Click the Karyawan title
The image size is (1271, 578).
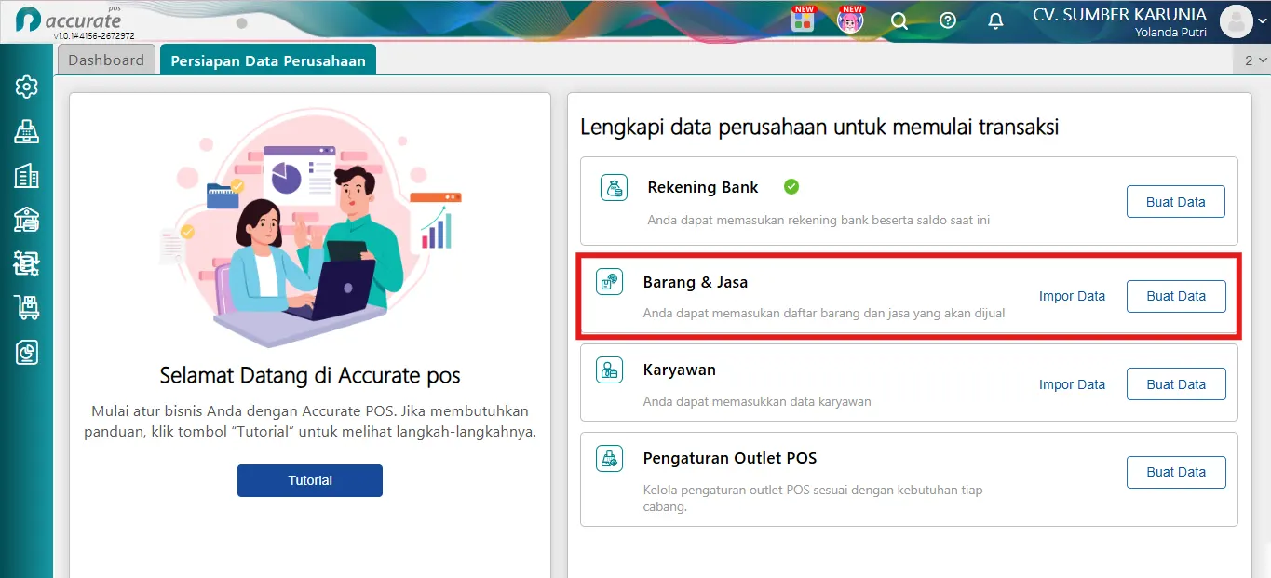[680, 370]
